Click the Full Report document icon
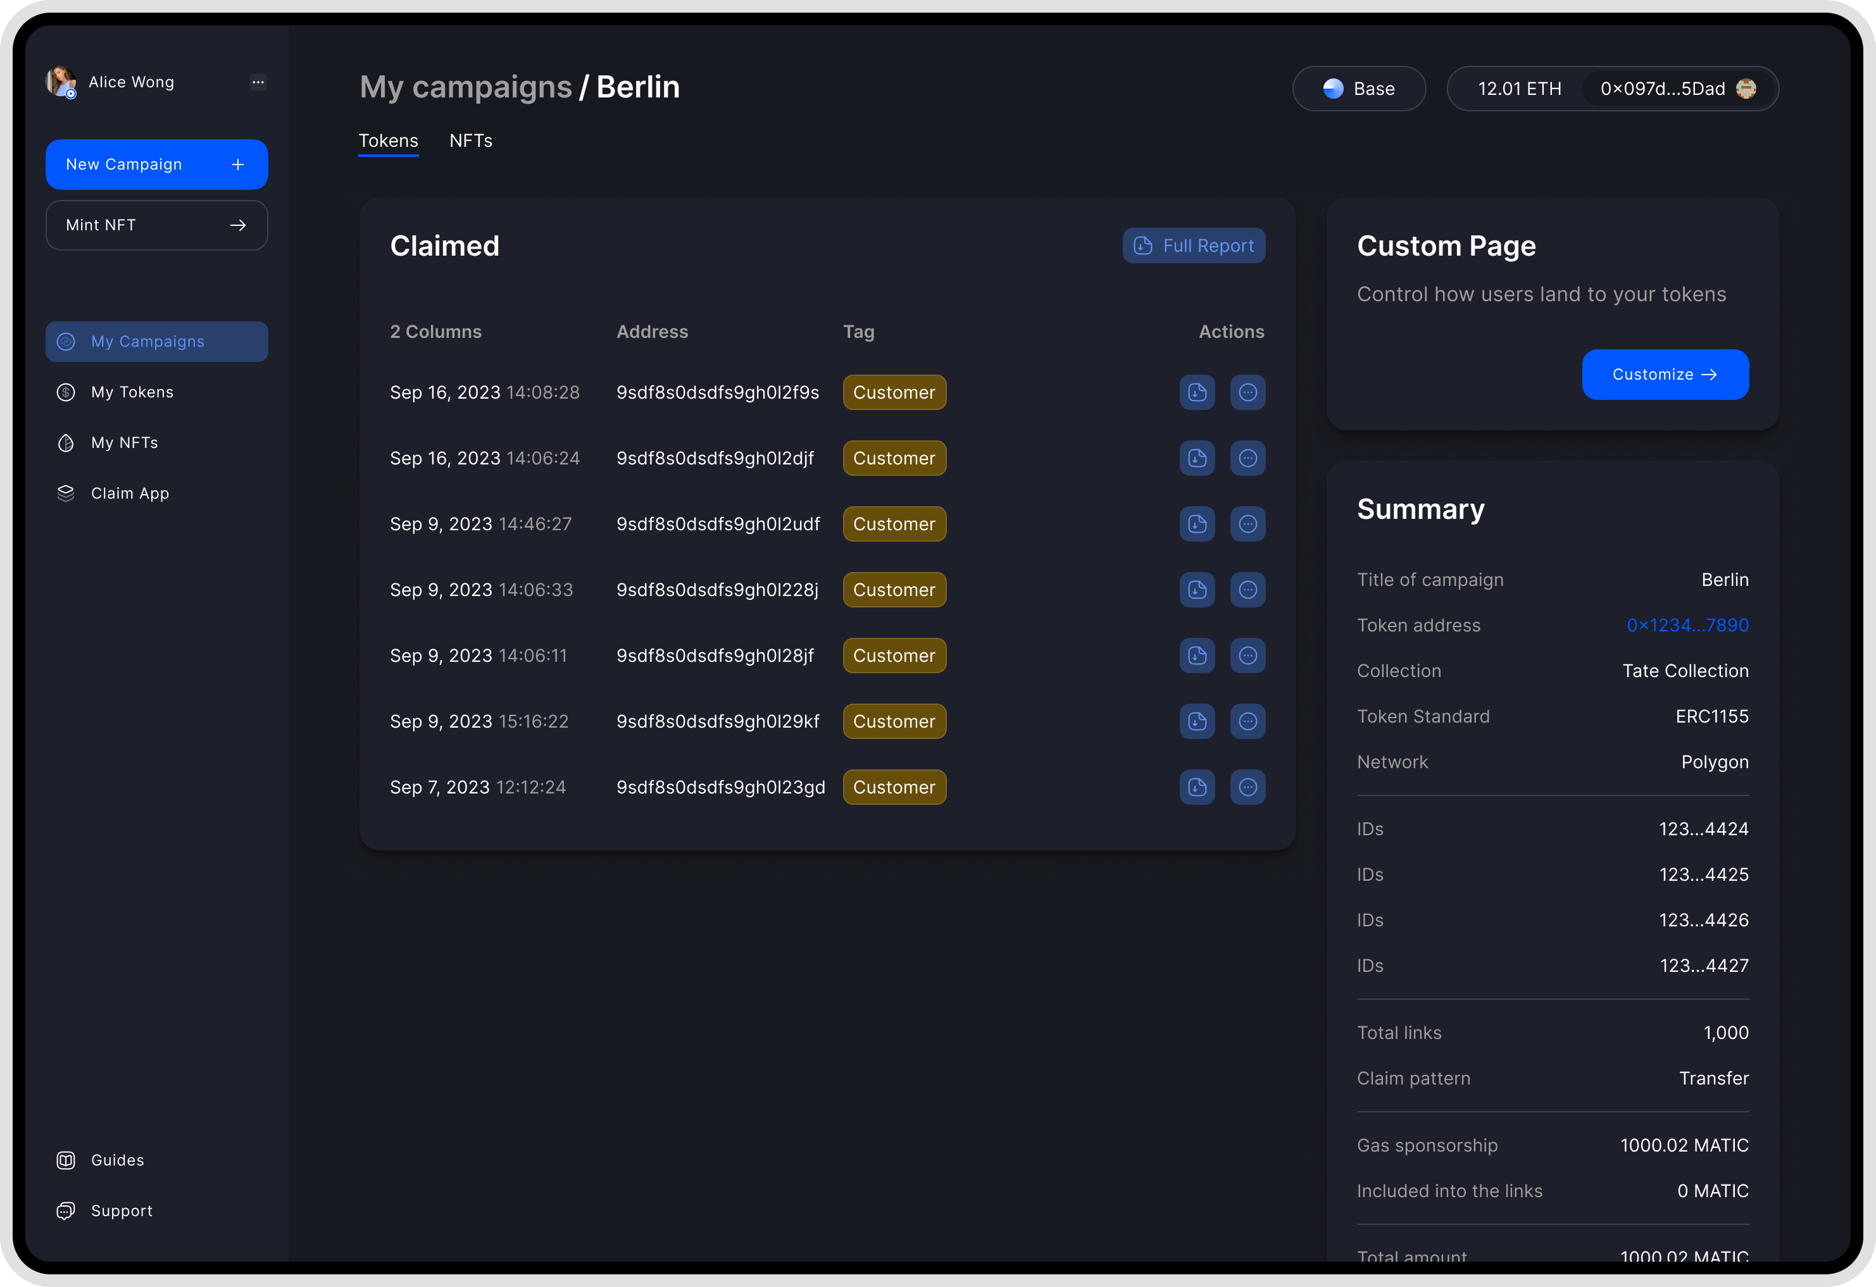1876x1287 pixels. [x=1143, y=246]
